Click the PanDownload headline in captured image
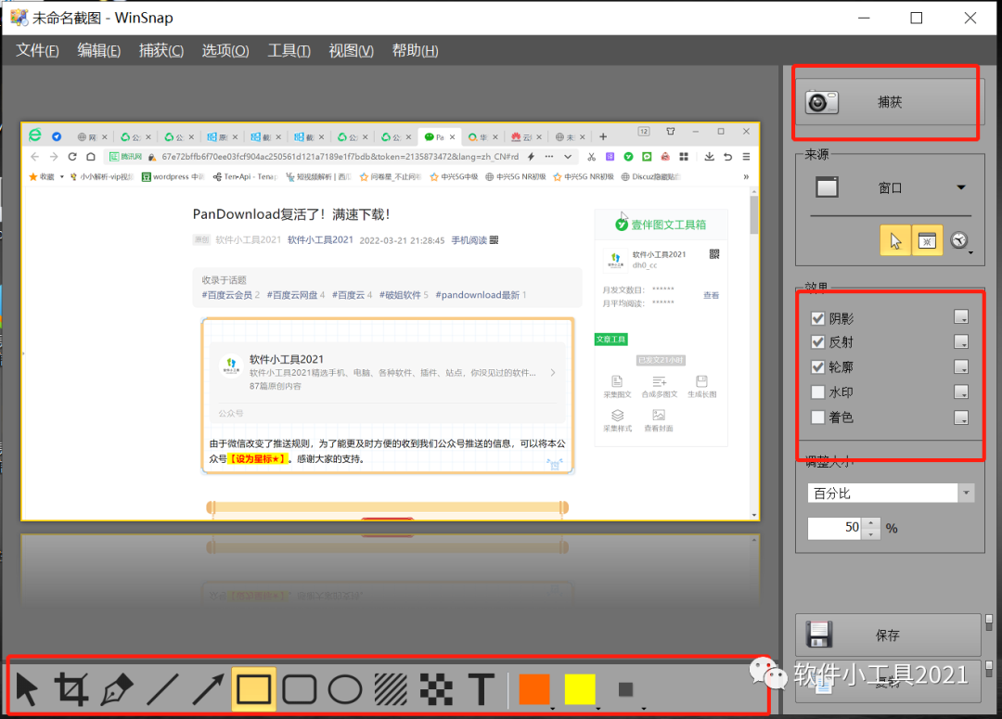 (290, 214)
